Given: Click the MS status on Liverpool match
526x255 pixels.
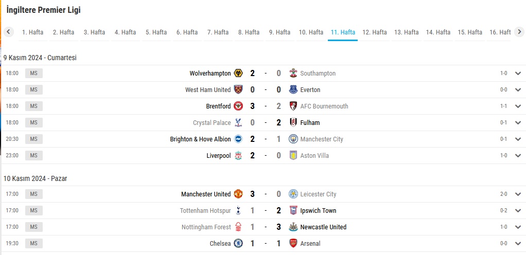Looking at the screenshot, I should (x=34, y=155).
